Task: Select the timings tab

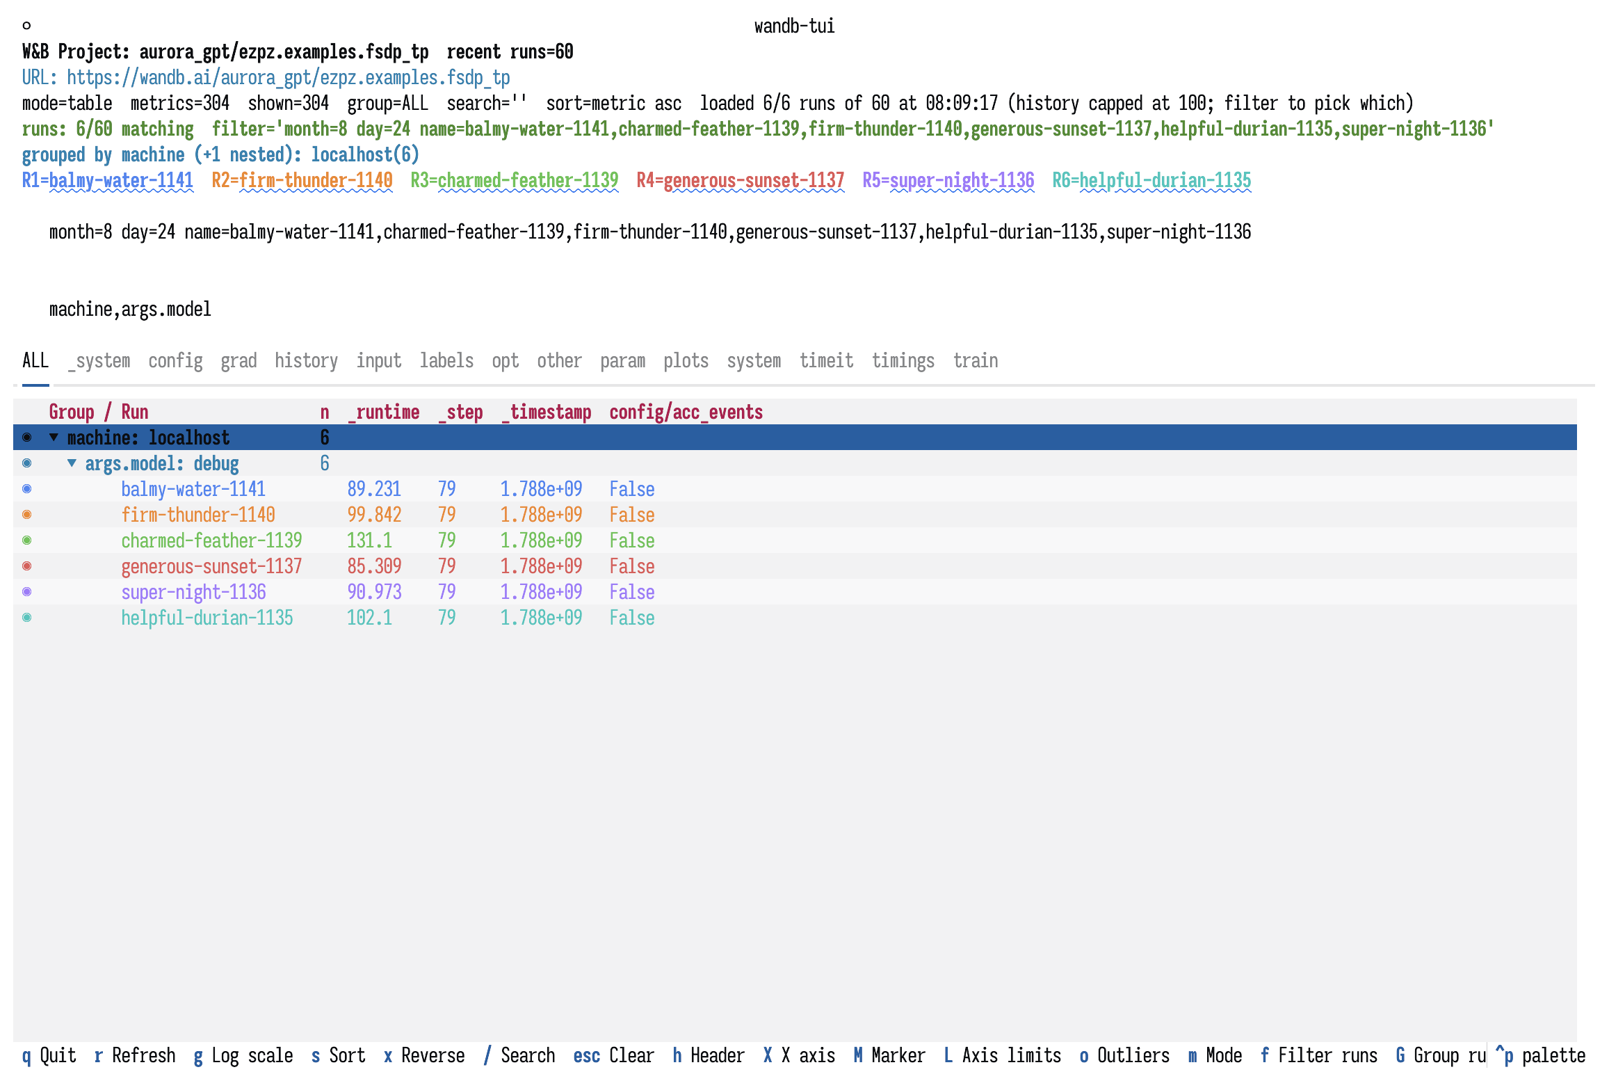Action: point(903,360)
